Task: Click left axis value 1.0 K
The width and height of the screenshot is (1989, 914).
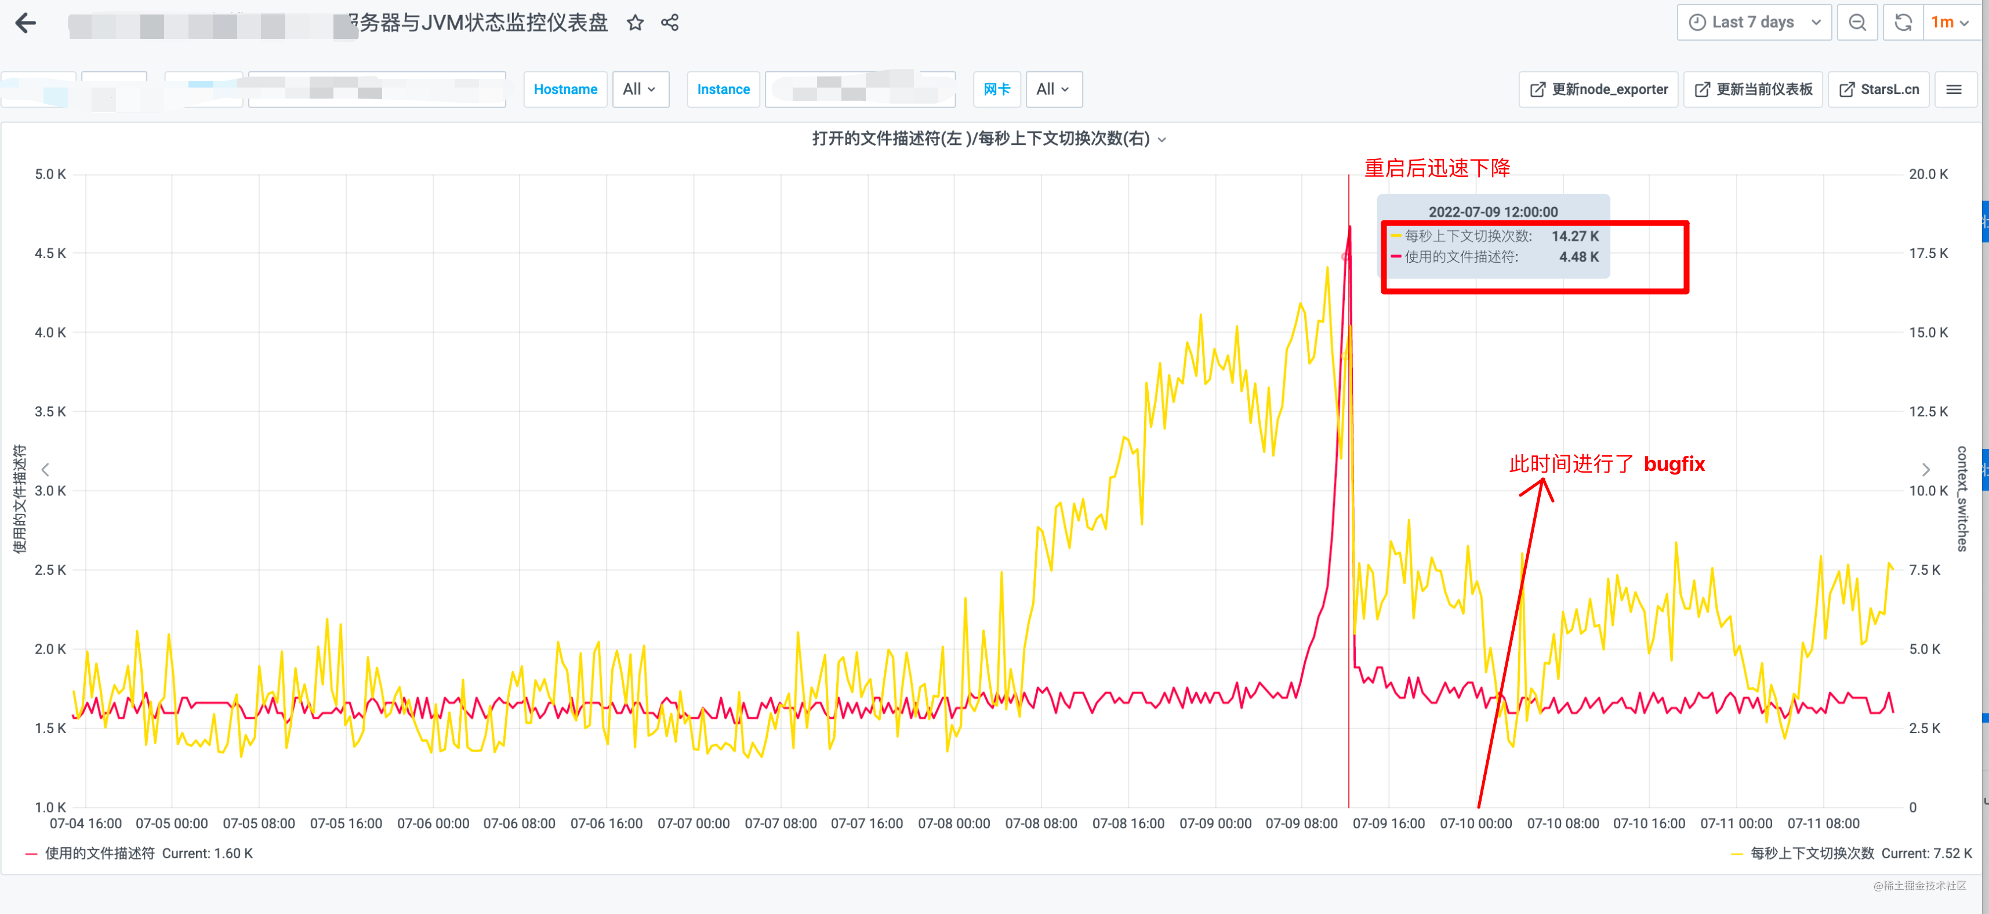Action: click(x=50, y=807)
